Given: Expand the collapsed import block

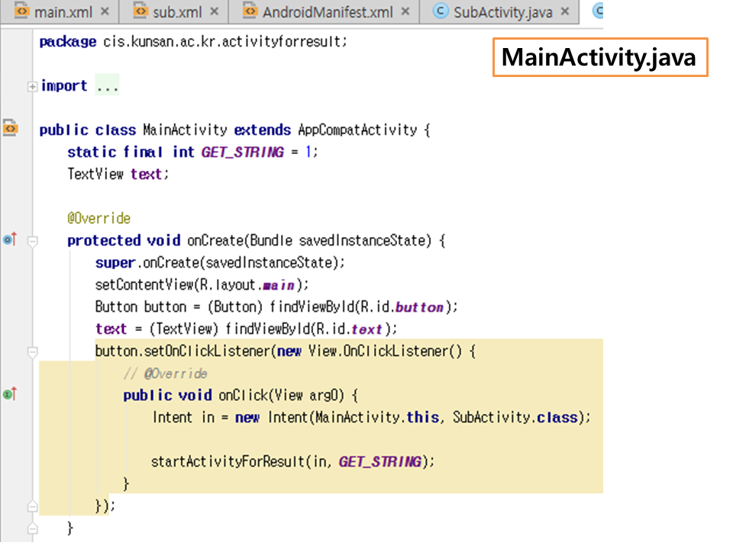Looking at the screenshot, I should click(x=32, y=86).
